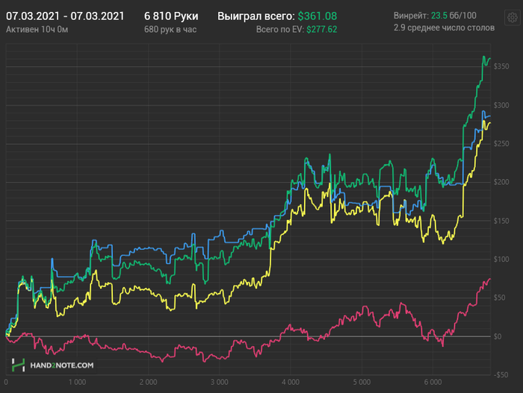The width and height of the screenshot is (523, 393).
Task: Click the $200 y-axis label
Action: 501,182
